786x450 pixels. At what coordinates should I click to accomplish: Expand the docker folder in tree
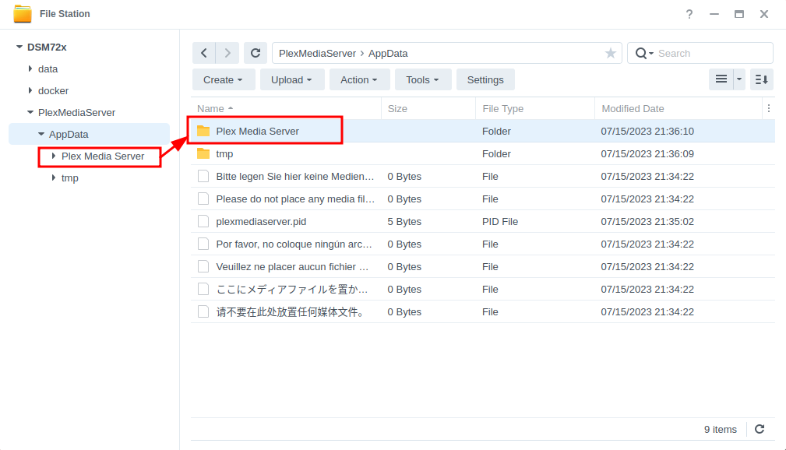point(30,91)
